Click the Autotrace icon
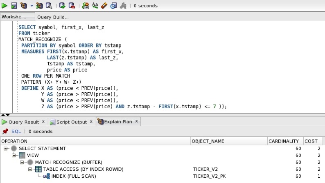 coord(39,6)
